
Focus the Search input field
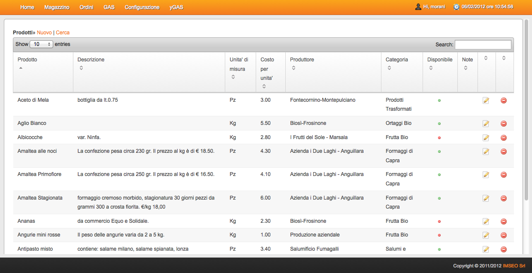483,45
